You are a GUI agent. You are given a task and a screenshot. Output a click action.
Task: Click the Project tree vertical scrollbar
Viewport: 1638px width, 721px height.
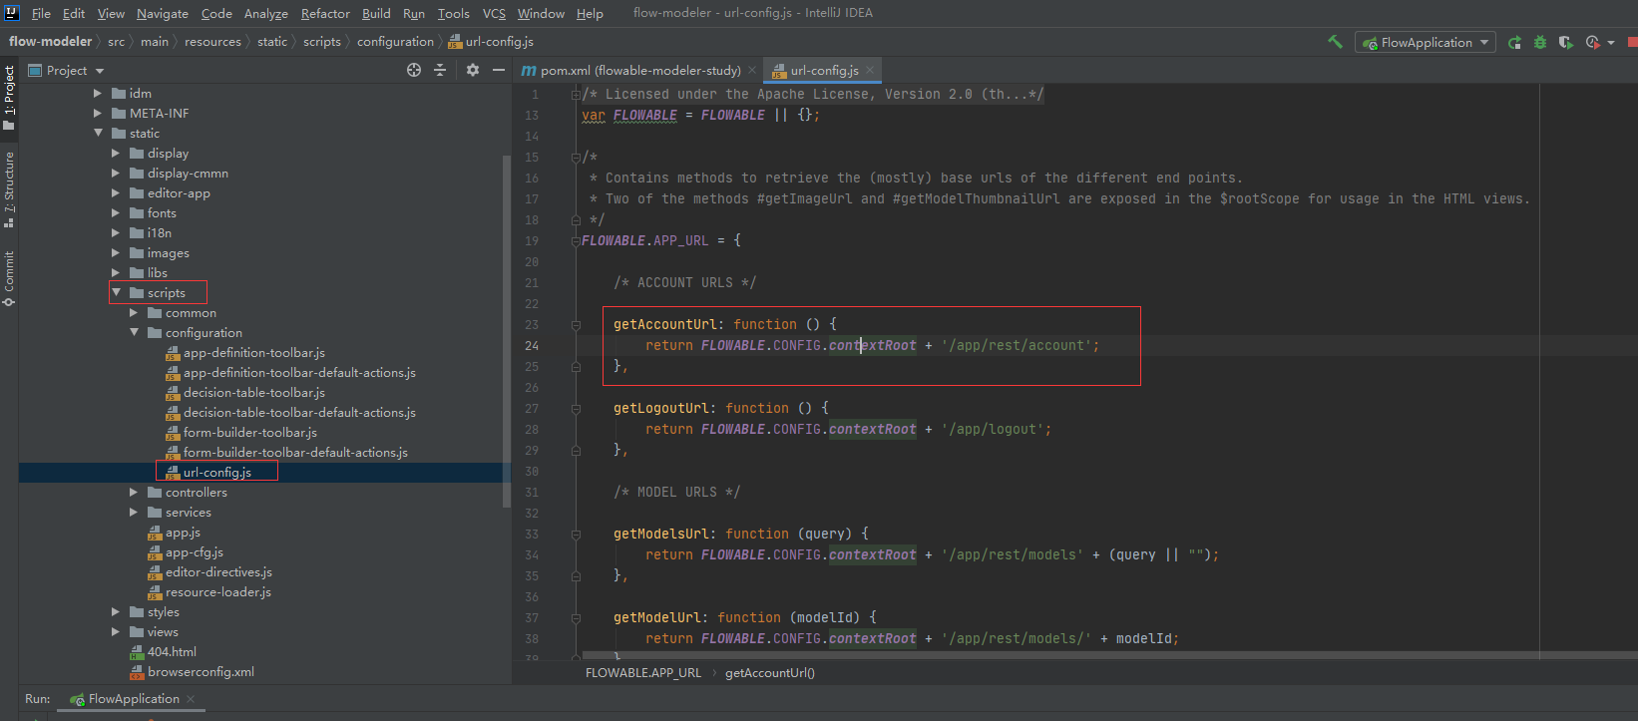(507, 329)
